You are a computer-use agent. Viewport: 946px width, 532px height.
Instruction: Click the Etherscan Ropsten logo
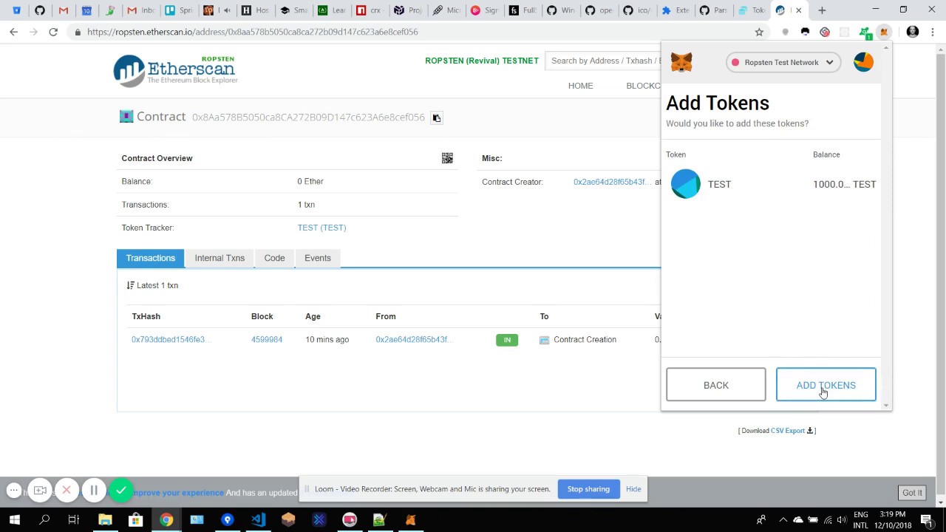[175, 70]
